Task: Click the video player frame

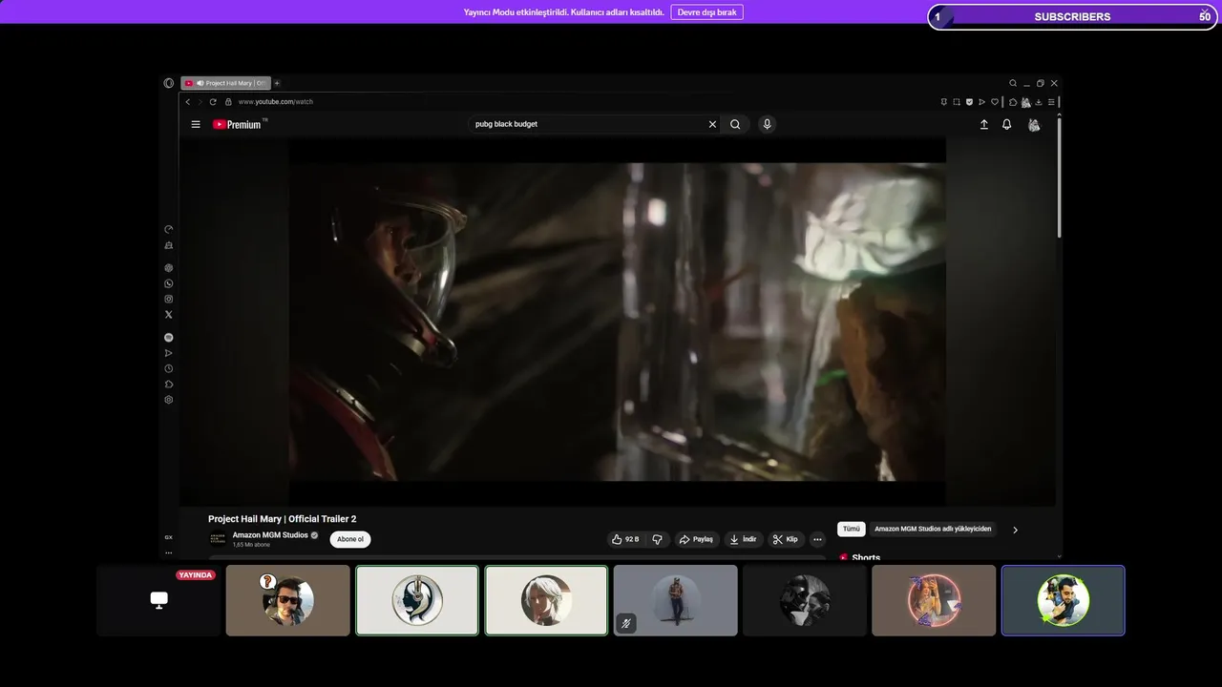Action: pyautogui.click(x=617, y=322)
